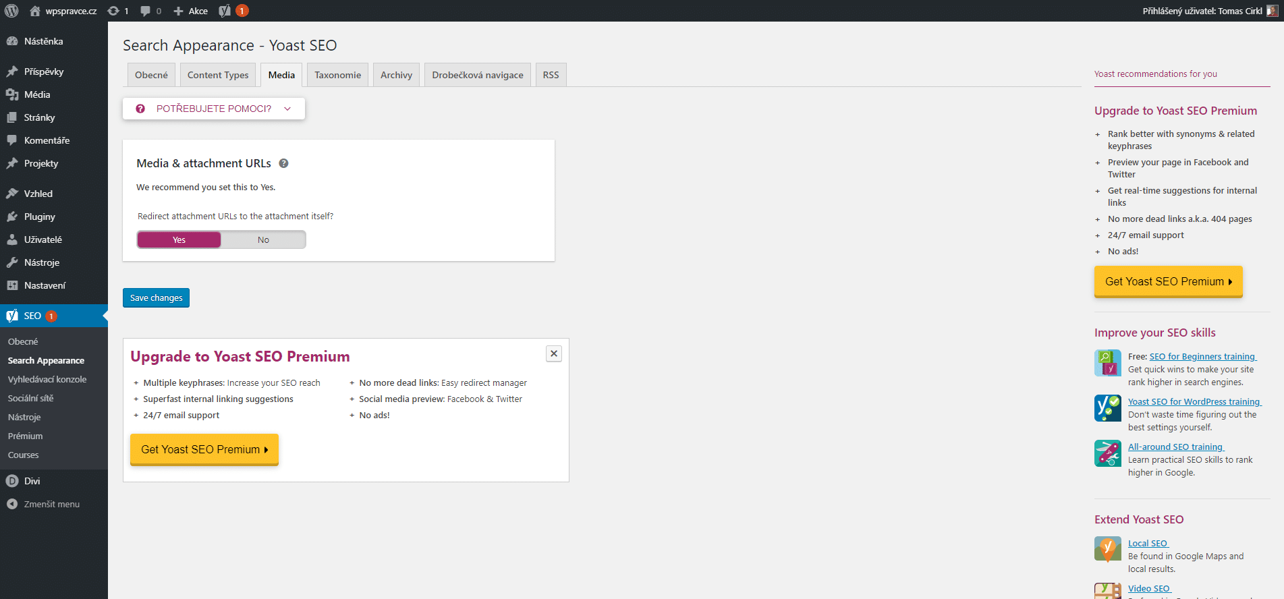Click the Stránky pages icon

[x=12, y=117]
